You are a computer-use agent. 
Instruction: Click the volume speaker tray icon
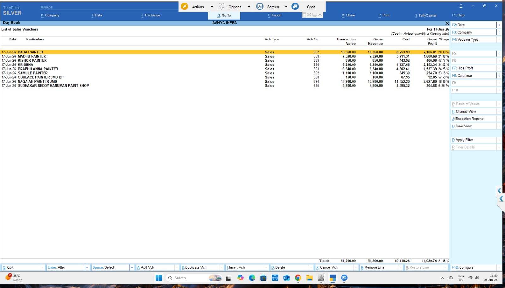coord(477,278)
